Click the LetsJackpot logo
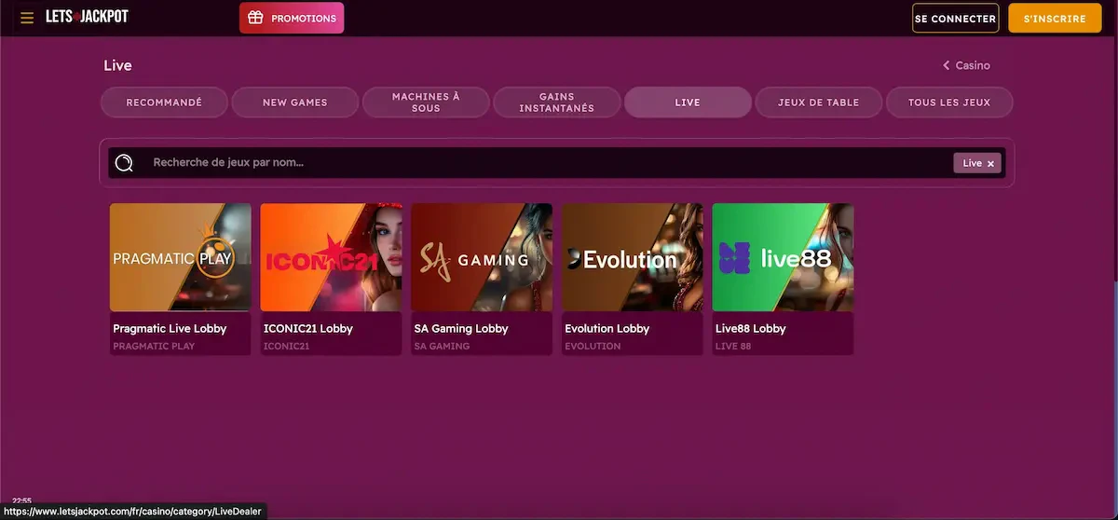 [87, 17]
